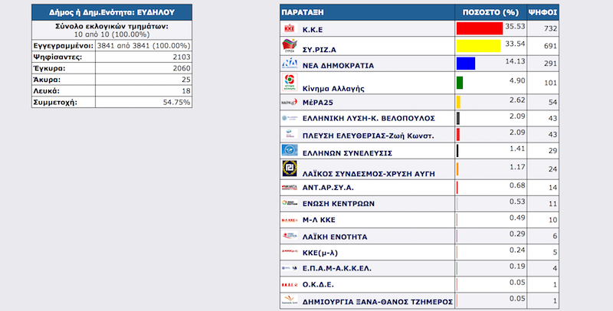Click the ΜέΡΑ25 party logo
Image resolution: width=613 pixels, height=311 pixels.
pyautogui.click(x=290, y=100)
